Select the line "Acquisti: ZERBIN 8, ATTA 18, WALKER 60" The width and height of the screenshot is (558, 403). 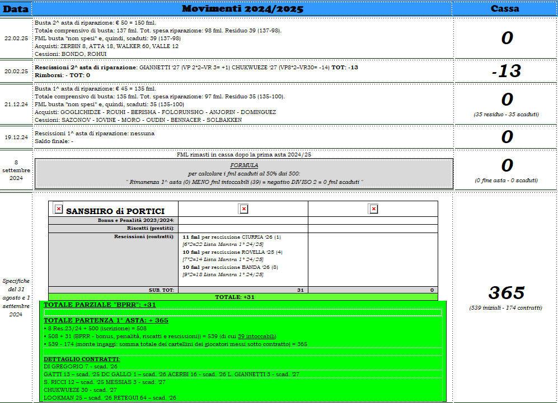[106, 46]
